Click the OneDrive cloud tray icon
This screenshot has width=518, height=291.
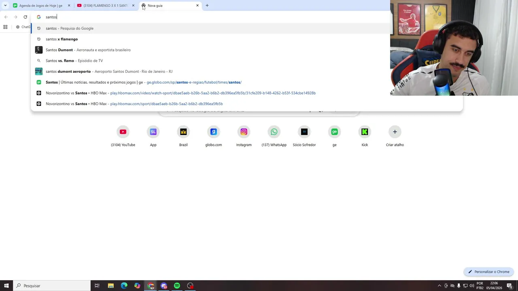click(452, 286)
